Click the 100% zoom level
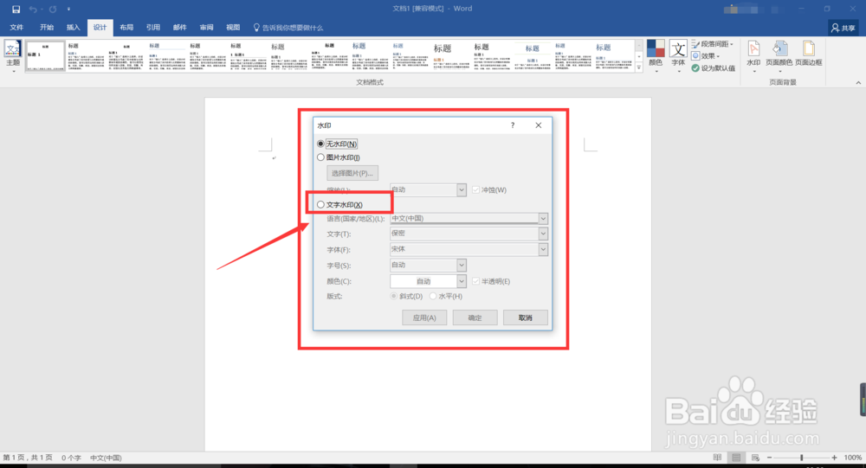The height and width of the screenshot is (468, 866). [852, 458]
